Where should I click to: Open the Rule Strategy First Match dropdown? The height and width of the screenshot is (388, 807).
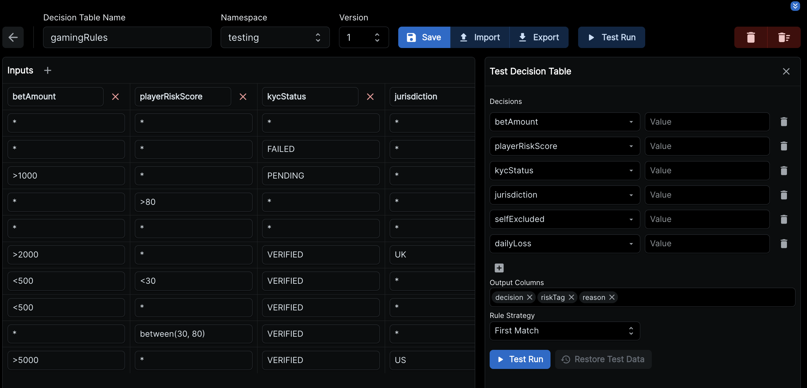[565, 331]
